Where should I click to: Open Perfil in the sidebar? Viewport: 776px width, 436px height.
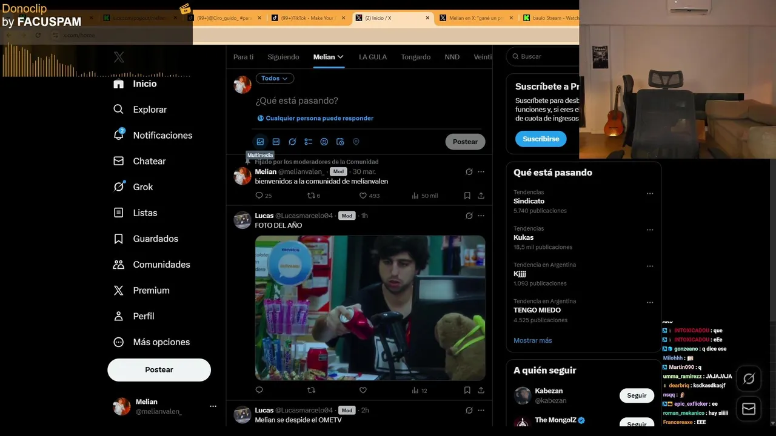tap(133, 316)
